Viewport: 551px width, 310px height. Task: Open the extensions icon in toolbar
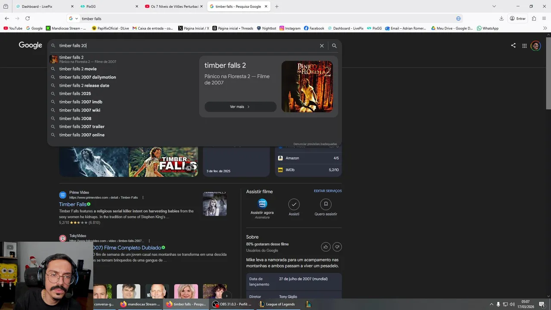(534, 19)
